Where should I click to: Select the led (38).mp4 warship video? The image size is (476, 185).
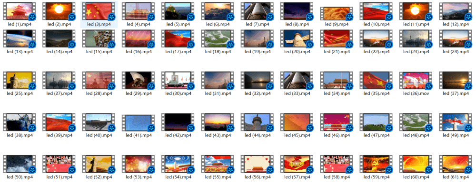click(x=20, y=122)
